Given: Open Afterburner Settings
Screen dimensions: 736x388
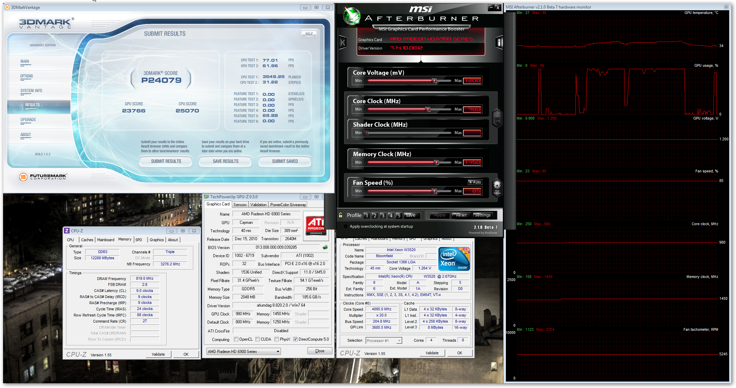Looking at the screenshot, I should [x=482, y=215].
